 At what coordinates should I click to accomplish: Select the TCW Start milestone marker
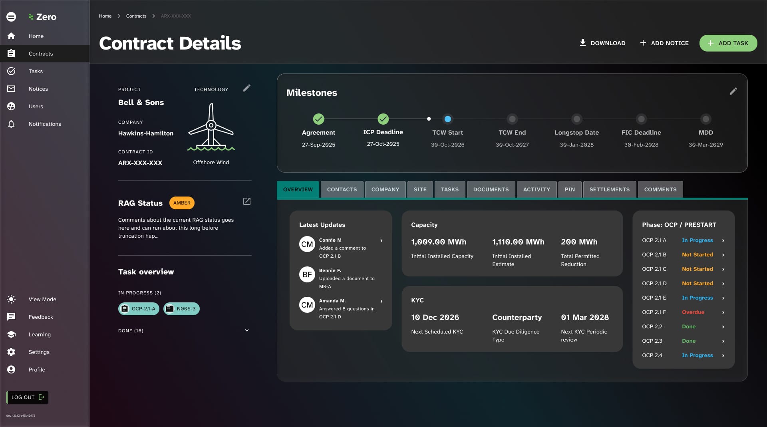point(447,119)
